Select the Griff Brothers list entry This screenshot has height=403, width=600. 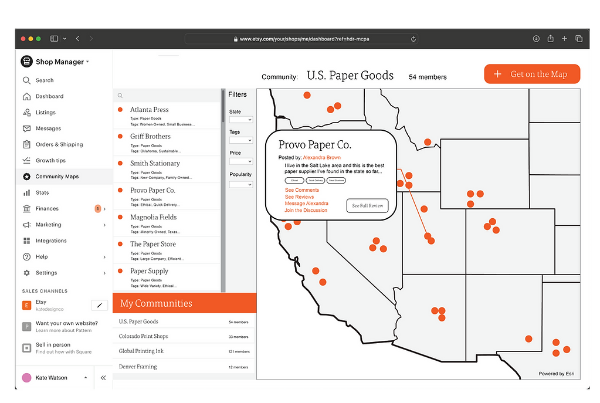coord(167,143)
